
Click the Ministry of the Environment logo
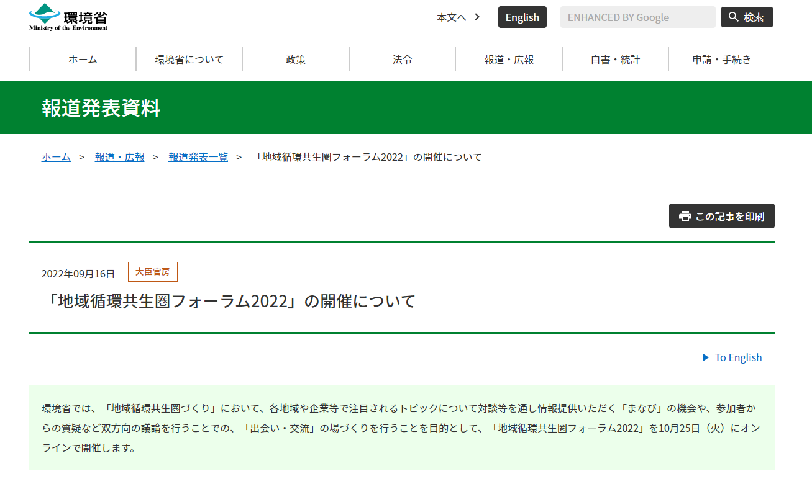click(68, 17)
